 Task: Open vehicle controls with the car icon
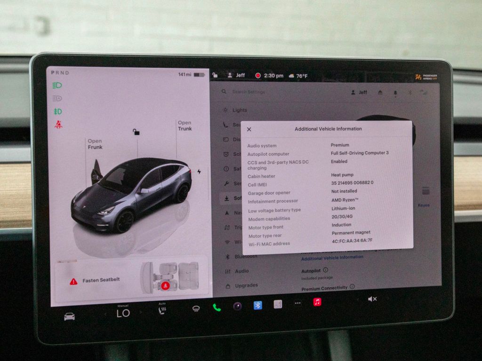click(69, 316)
